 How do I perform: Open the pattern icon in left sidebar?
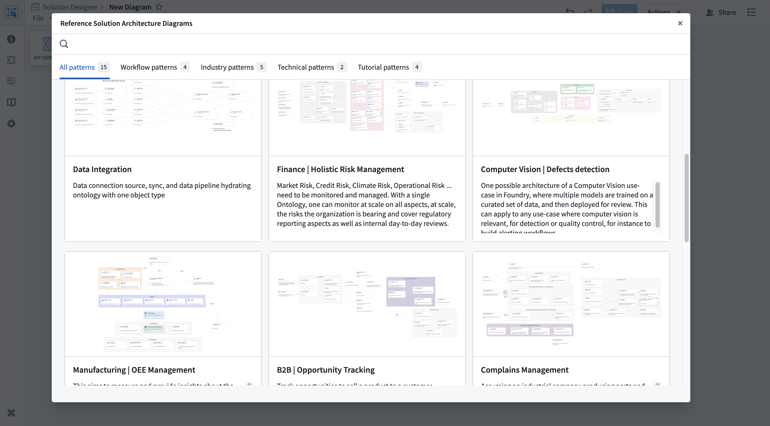11,60
